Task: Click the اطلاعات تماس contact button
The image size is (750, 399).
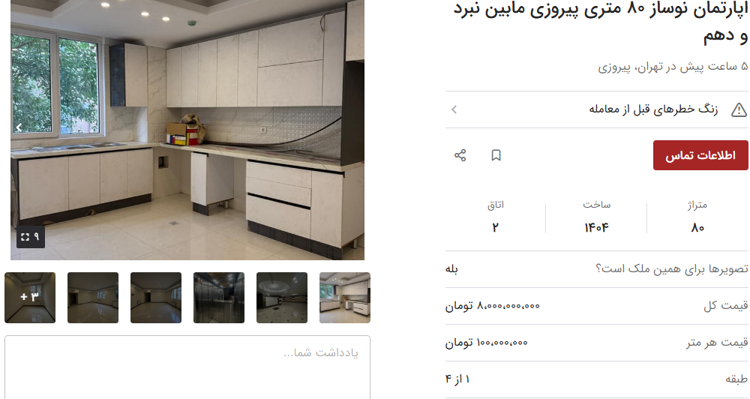Action: tap(700, 155)
